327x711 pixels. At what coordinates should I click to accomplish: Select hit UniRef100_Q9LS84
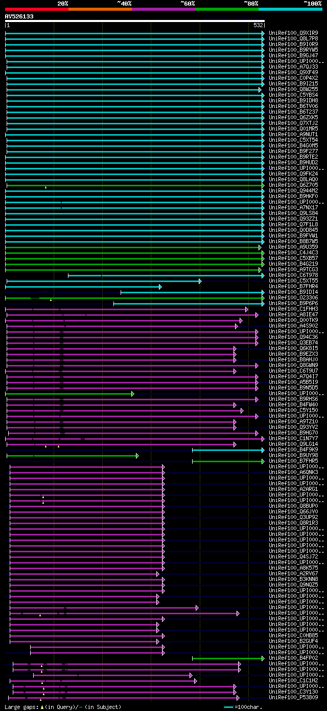[x=293, y=213]
